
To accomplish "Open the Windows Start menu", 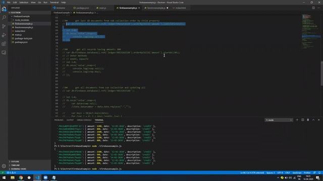I will click(x=4, y=177).
